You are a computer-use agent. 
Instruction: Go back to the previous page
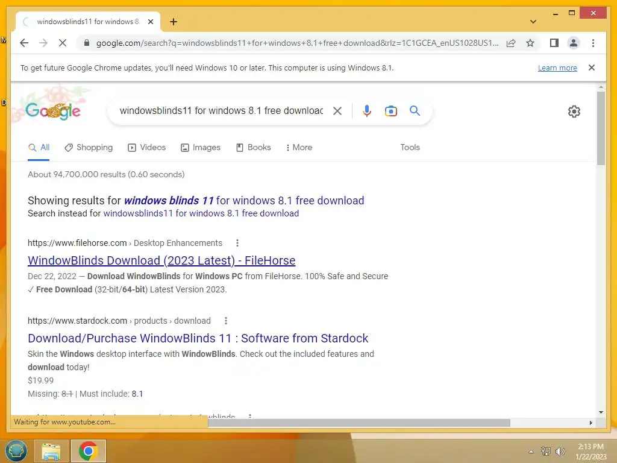(24, 43)
